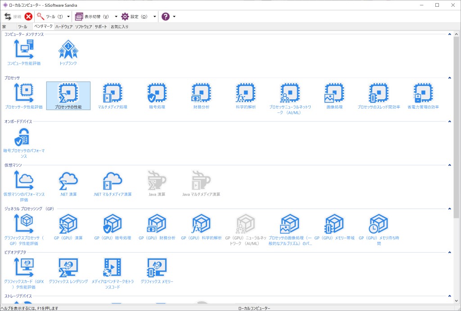Launch the 財務分析 processor benchmark
Screen dimensions: 461x311
pos(201,93)
